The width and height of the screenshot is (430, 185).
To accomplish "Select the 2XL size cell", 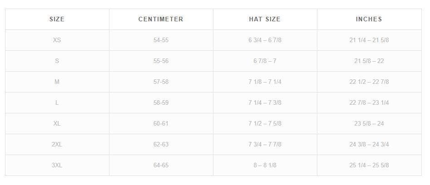I will point(57,144).
